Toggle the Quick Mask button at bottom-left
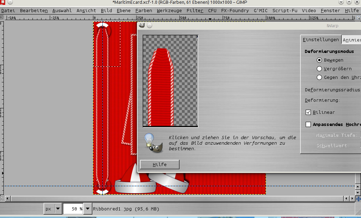The width and height of the screenshot is (361, 218). pos(1,198)
